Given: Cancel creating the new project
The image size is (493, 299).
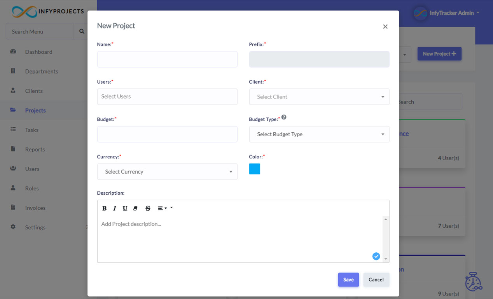Looking at the screenshot, I should pos(376,280).
